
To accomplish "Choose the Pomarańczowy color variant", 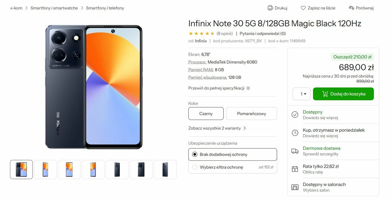I will 251,114.
